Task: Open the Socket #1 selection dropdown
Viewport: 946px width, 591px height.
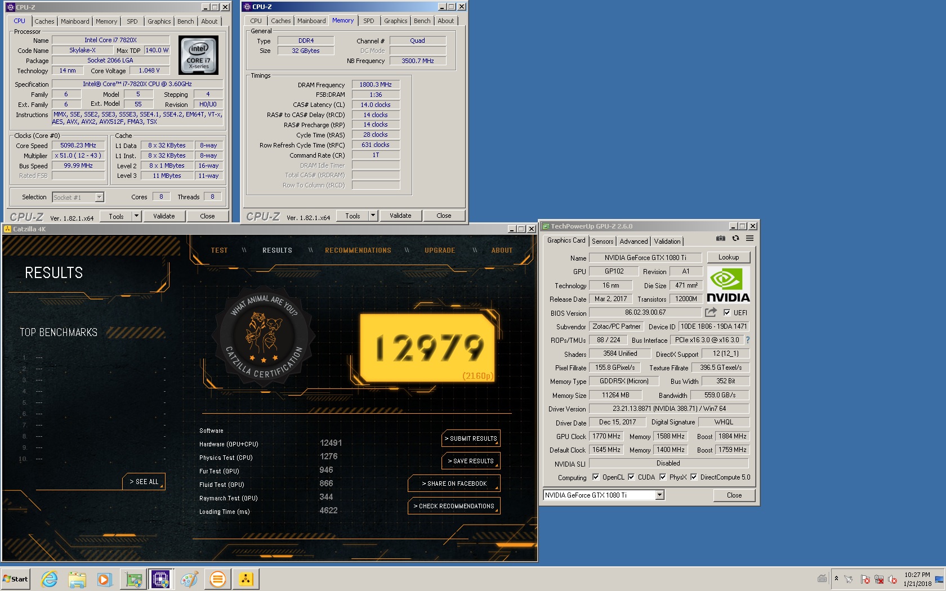Action: click(99, 197)
